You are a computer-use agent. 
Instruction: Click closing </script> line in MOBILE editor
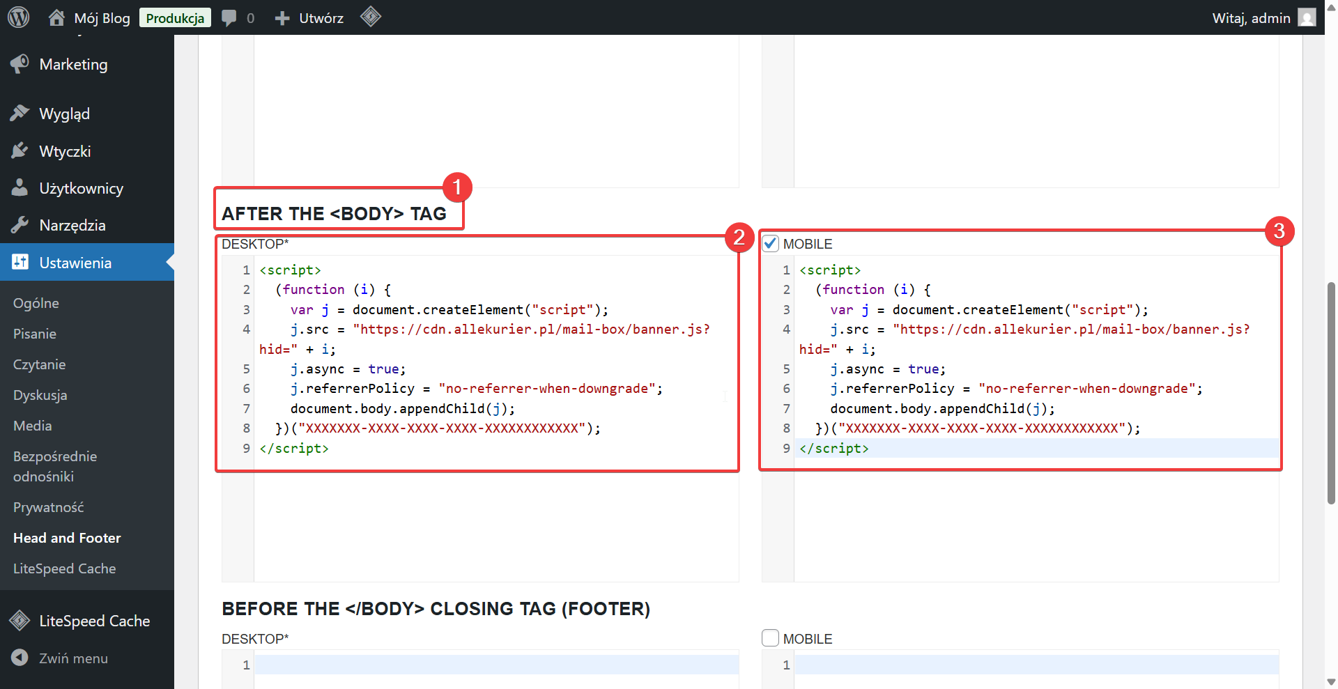(834, 448)
